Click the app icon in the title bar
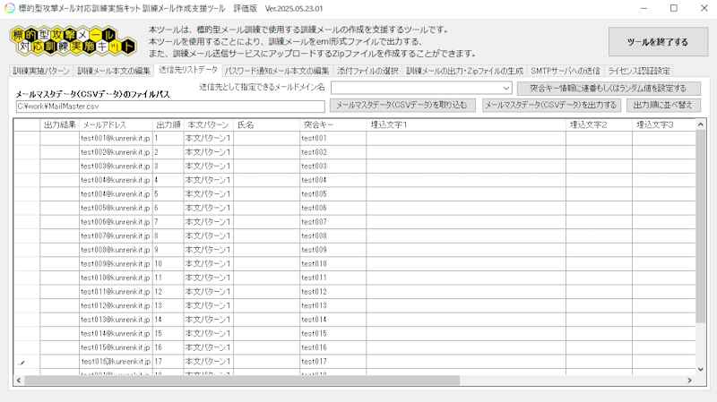 9,8
